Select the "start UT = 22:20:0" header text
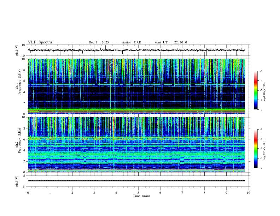 [x=171, y=42]
